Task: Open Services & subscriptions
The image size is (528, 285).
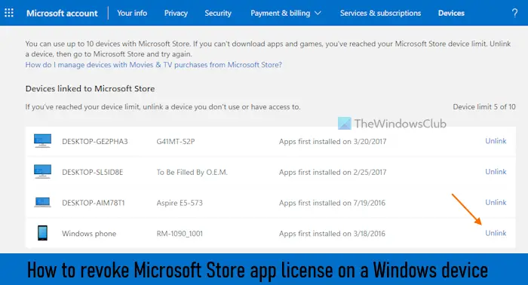Action: coord(380,13)
